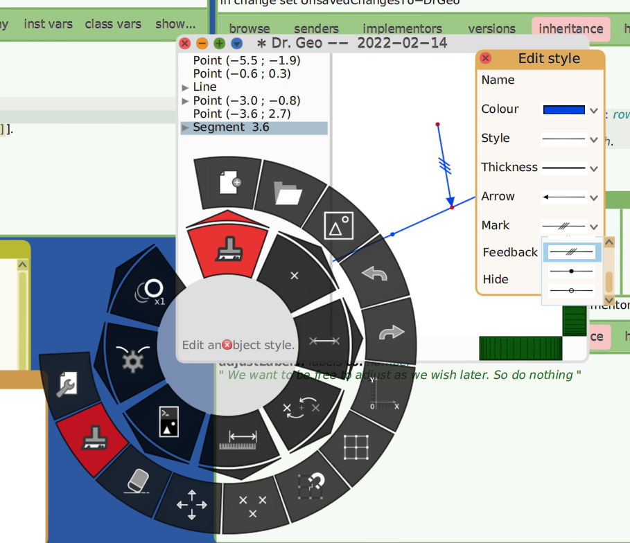Select the move arrows icon
This screenshot has height=543, width=630.
point(192,505)
